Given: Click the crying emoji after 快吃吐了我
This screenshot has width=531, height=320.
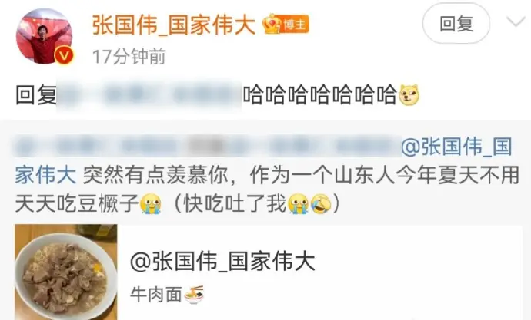Looking at the screenshot, I should pyautogui.click(x=299, y=204).
